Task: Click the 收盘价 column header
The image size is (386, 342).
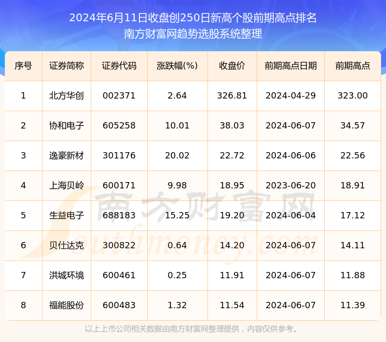Action: (232, 66)
